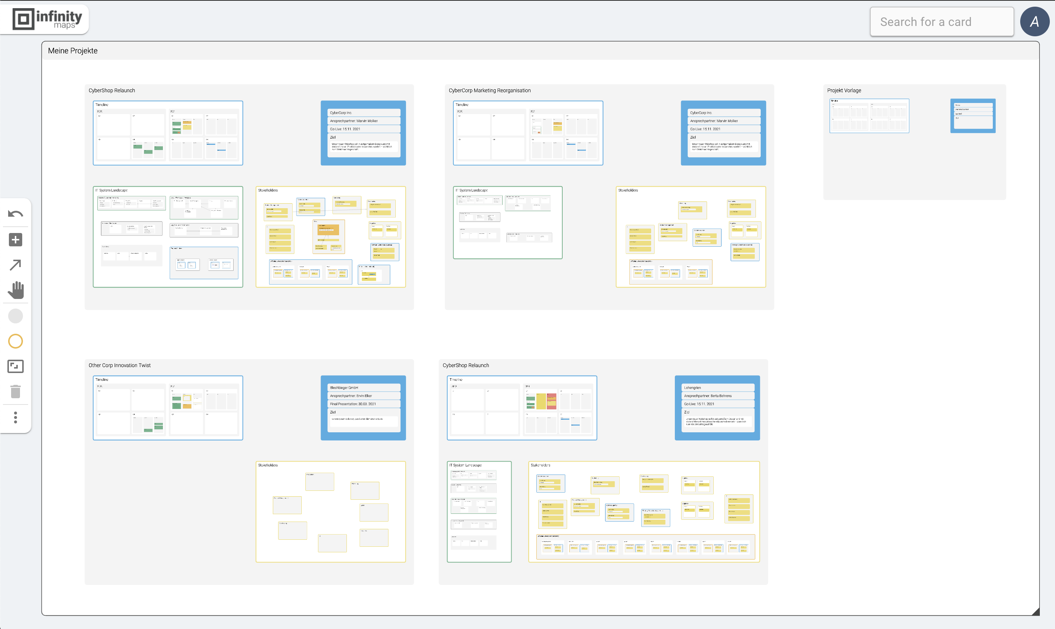Open the Timeline card beside the Lohengrien card

pos(522,408)
